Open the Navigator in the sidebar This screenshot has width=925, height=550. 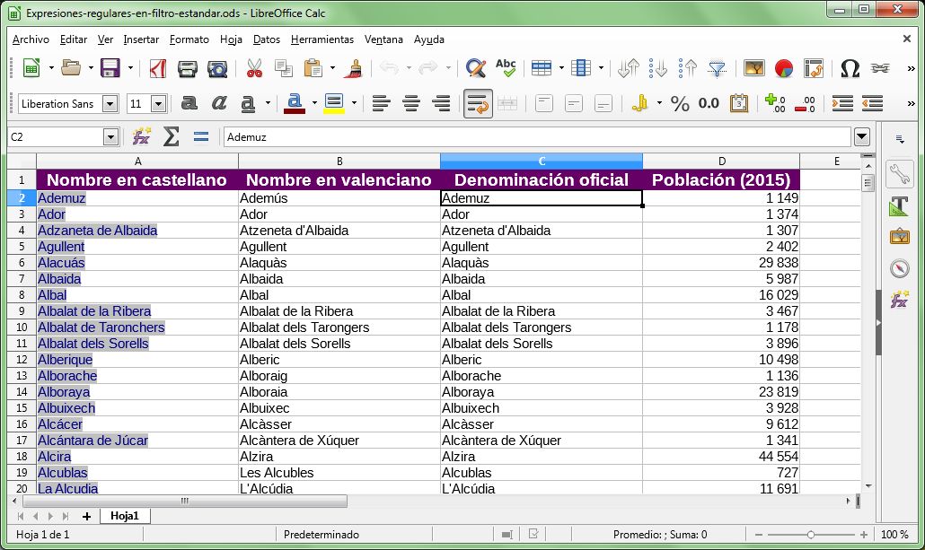coord(901,266)
